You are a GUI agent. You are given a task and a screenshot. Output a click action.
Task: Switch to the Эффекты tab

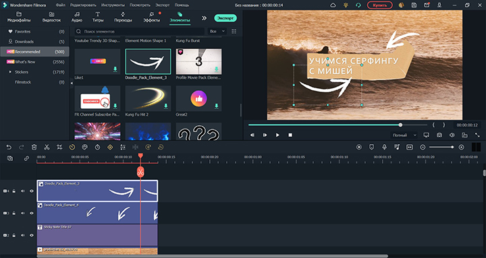click(152, 17)
